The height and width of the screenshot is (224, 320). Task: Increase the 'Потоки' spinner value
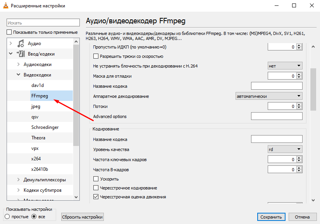point(299,105)
